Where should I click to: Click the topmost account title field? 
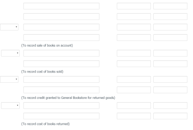(x=61, y=6)
